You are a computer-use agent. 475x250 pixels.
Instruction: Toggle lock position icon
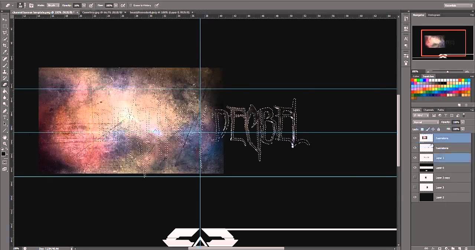coord(433,129)
